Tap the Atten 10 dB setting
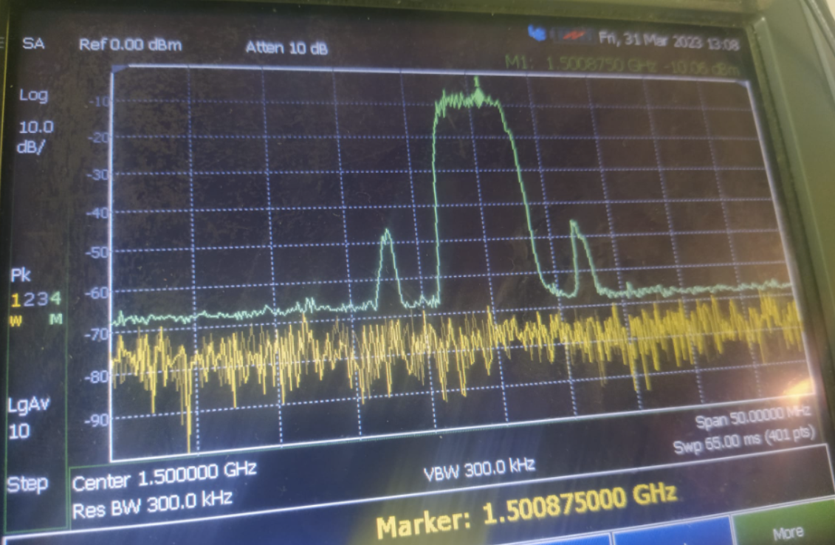835x545 pixels. coord(286,49)
